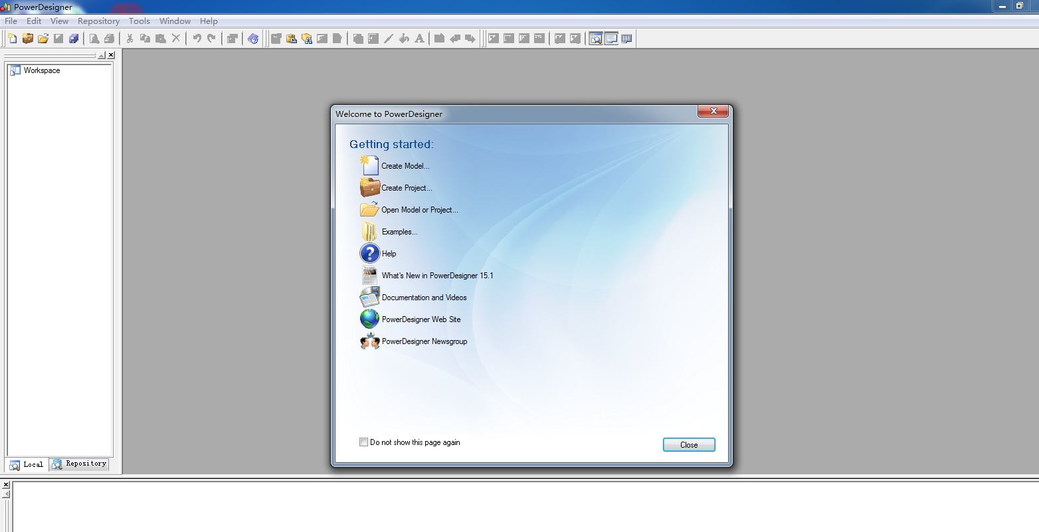Click the New Model toolbar icon
This screenshot has width=1039, height=532.
point(12,39)
